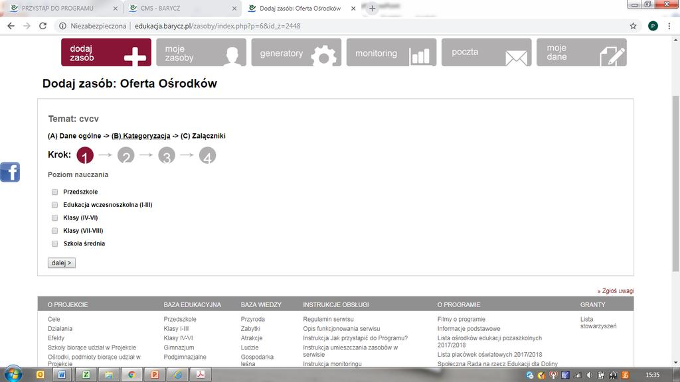Open File Explorer from the taskbar
The image size is (680, 382).
(108, 375)
